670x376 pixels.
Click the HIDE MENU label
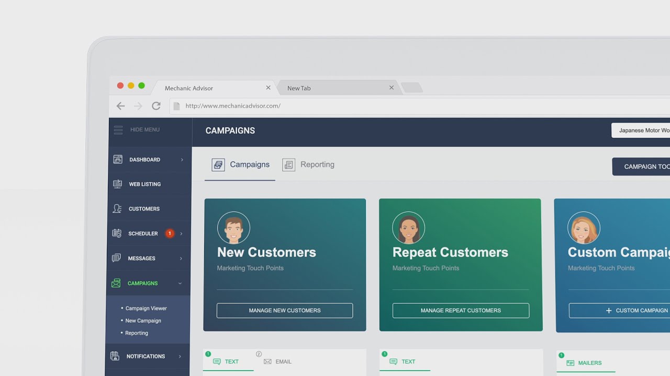[x=145, y=130]
